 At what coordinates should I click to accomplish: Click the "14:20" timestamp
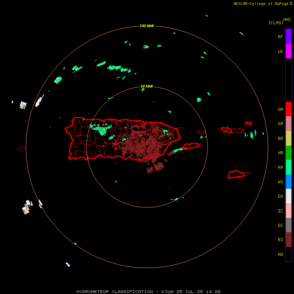(x=213, y=292)
